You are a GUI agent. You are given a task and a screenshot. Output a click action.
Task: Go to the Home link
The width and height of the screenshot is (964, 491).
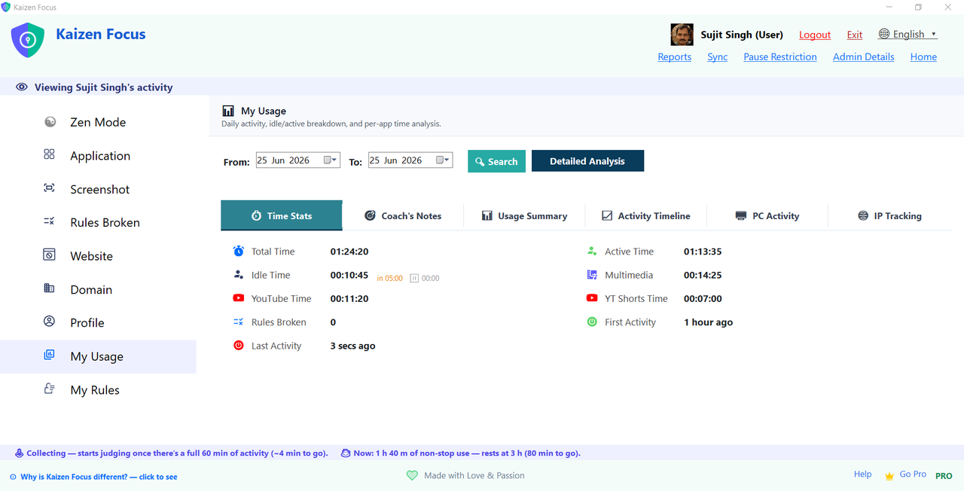click(923, 56)
